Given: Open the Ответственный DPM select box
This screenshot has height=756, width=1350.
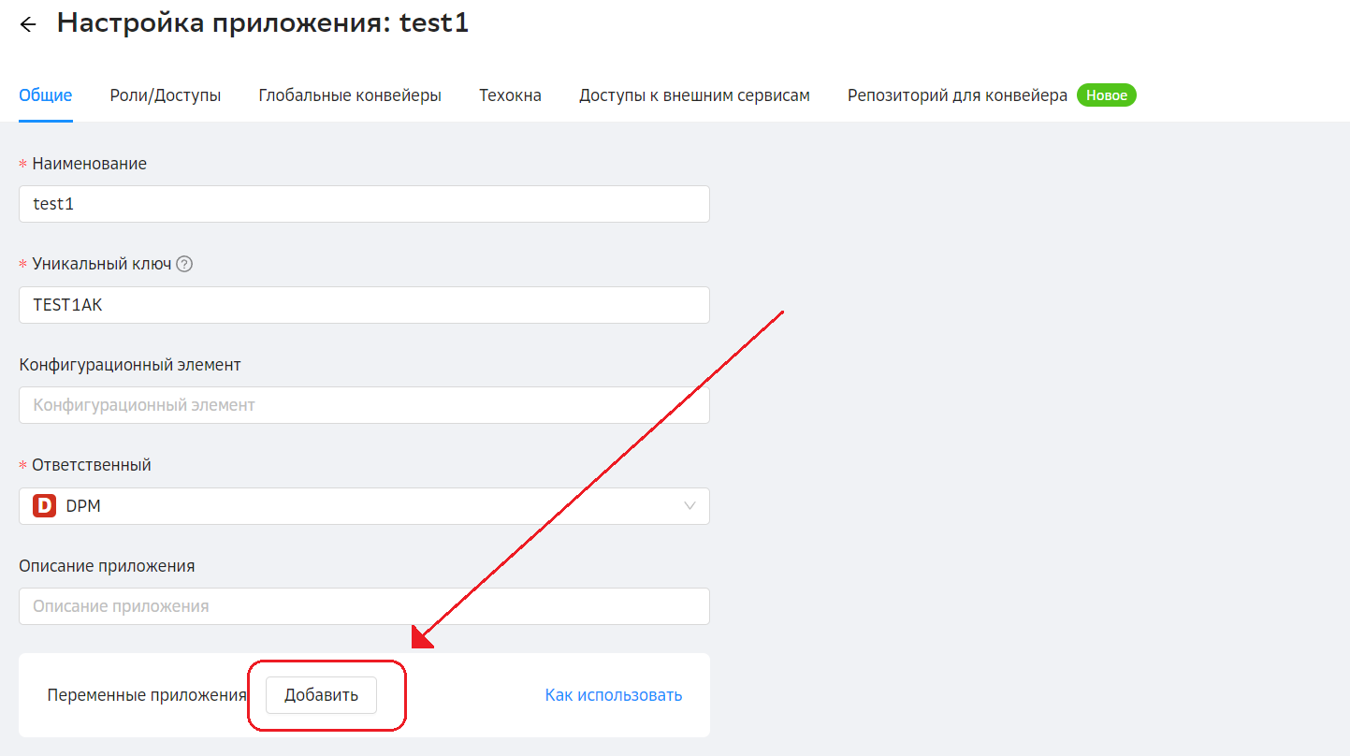Looking at the screenshot, I should (364, 506).
